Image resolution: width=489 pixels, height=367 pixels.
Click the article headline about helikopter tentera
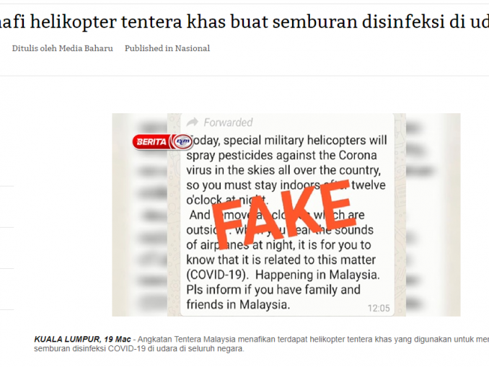[x=244, y=22]
